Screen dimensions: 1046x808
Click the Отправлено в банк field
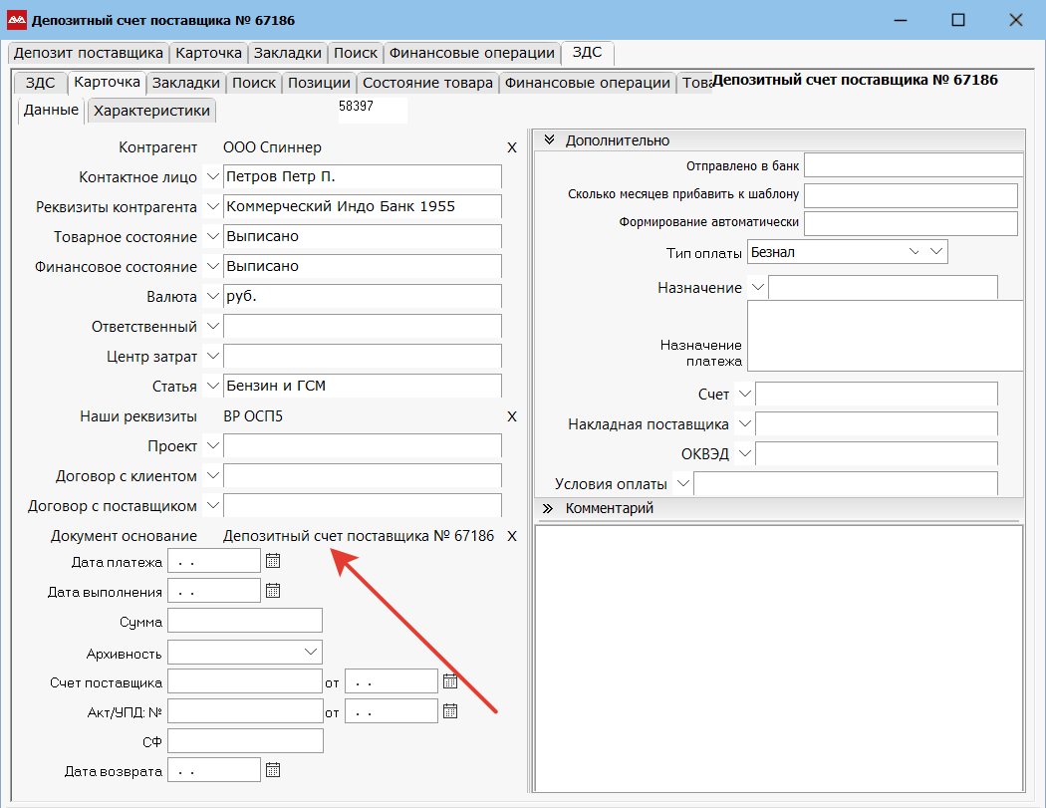(914, 165)
